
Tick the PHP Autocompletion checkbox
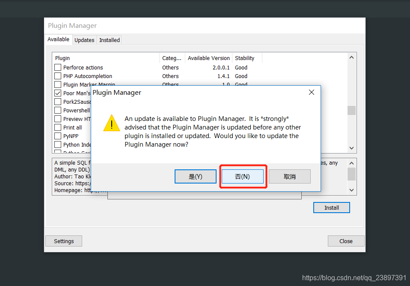(x=58, y=76)
